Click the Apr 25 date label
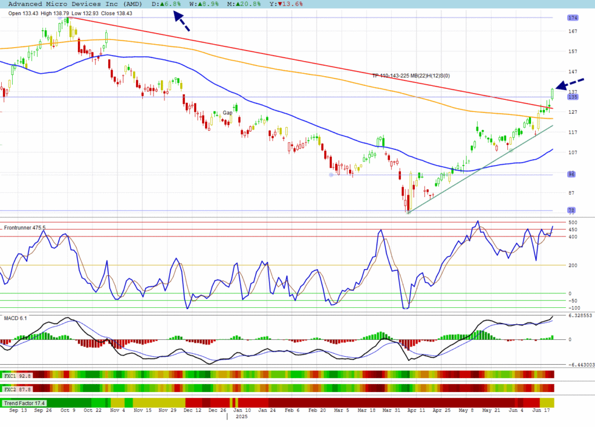Screen dimensions: 595x427 click(442, 410)
